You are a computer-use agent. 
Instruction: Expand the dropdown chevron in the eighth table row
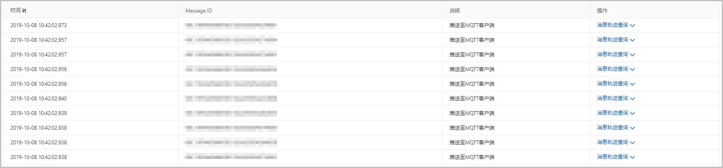(x=632, y=128)
